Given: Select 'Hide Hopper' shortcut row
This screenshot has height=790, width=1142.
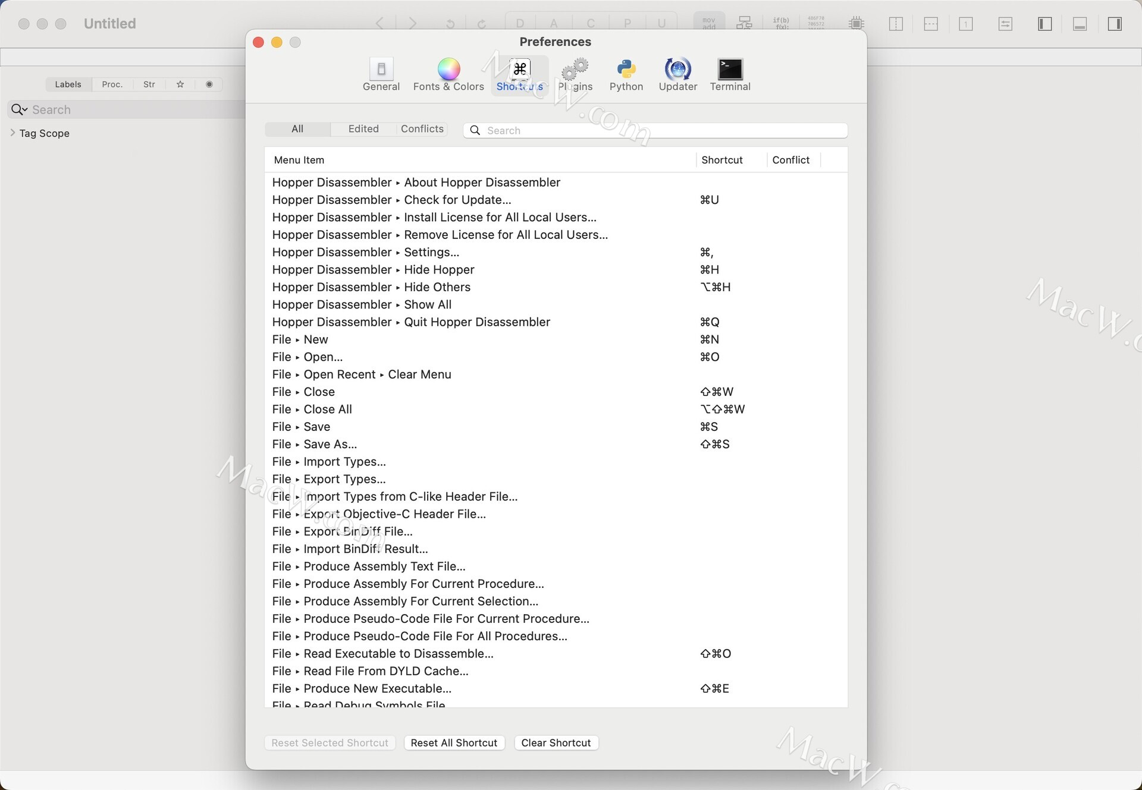Looking at the screenshot, I should (x=556, y=270).
